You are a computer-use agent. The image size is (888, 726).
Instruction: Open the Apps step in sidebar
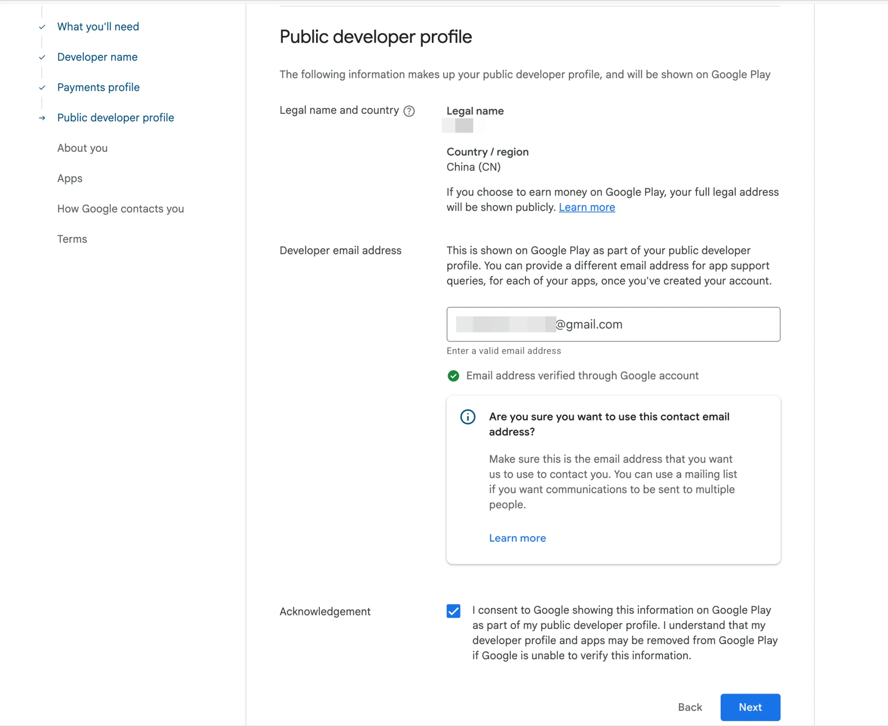[70, 178]
